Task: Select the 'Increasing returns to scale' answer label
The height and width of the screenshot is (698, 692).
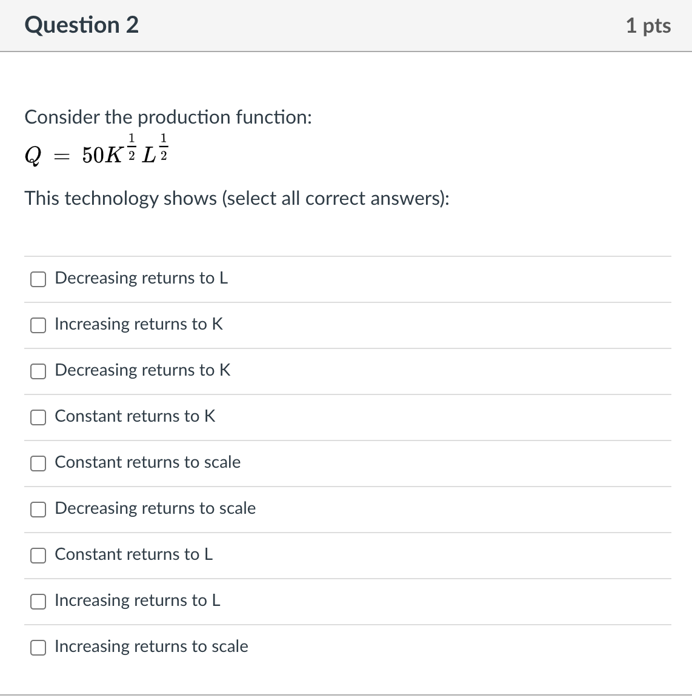Action: point(151,646)
